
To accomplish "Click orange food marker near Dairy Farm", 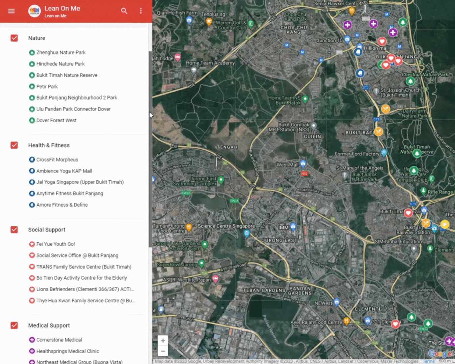I will click(386, 109).
